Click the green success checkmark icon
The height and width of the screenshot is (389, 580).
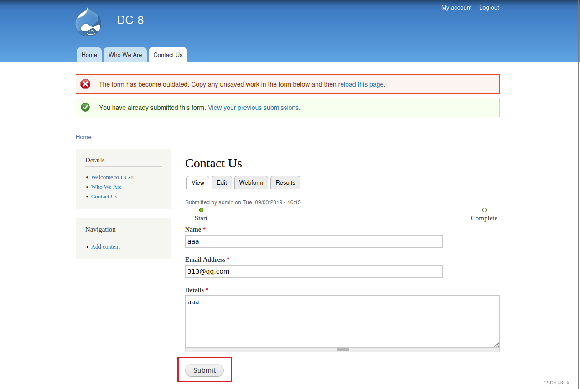coord(85,107)
